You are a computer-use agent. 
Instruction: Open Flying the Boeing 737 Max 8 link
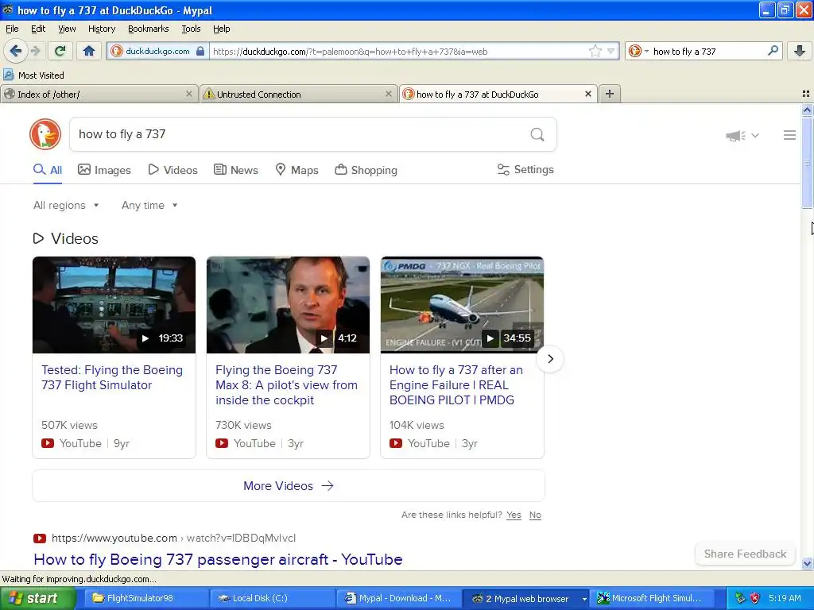pos(286,385)
